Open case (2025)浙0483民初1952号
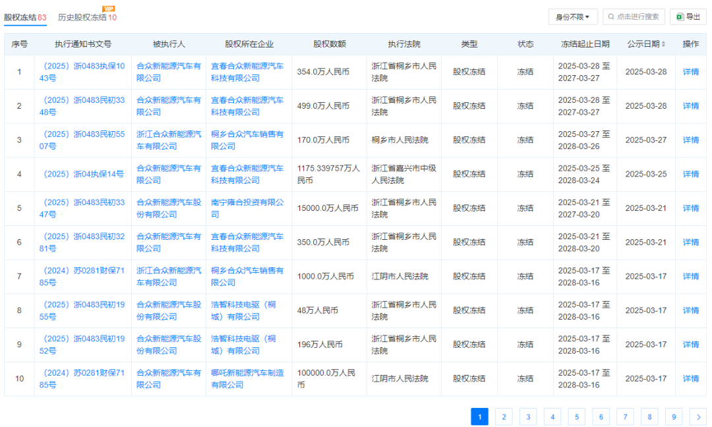Screen dimensions: 712x427 point(82,345)
